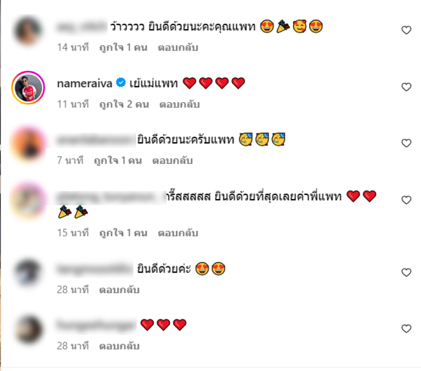This screenshot has height=371, width=421.
Task: Like the ยินดีด้วยค่ะ comment
Action: 406,273
